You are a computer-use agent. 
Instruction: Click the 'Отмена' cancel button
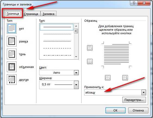[x=138, y=110]
